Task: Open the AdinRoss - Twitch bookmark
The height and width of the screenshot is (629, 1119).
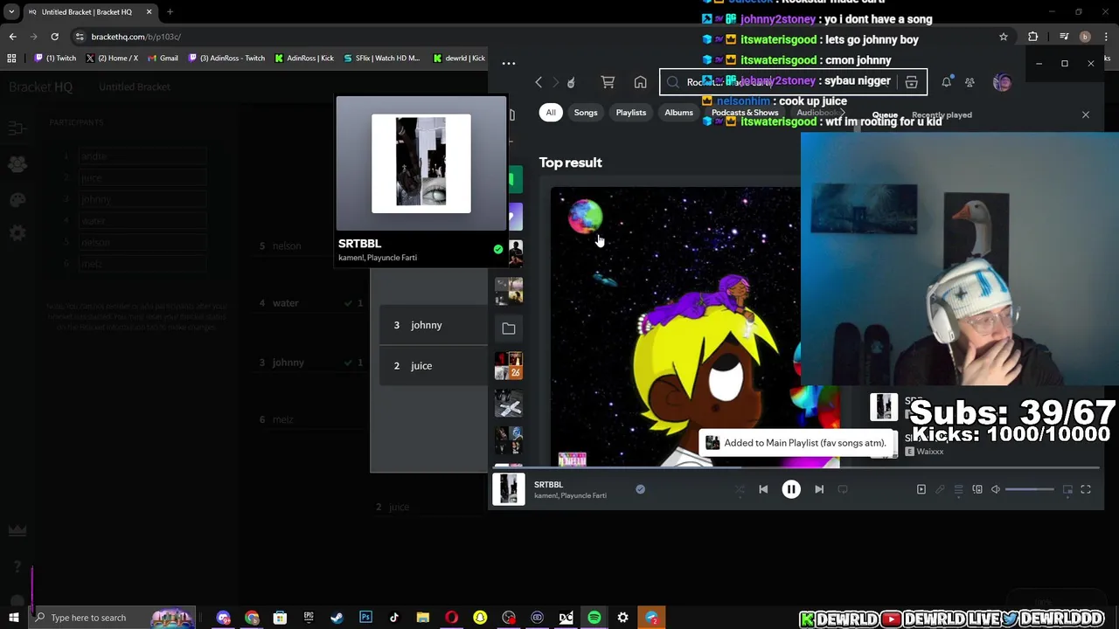Action: [226, 58]
